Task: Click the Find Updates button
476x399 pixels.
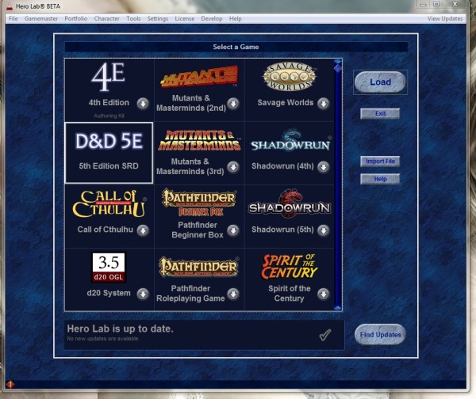Action: (380, 334)
